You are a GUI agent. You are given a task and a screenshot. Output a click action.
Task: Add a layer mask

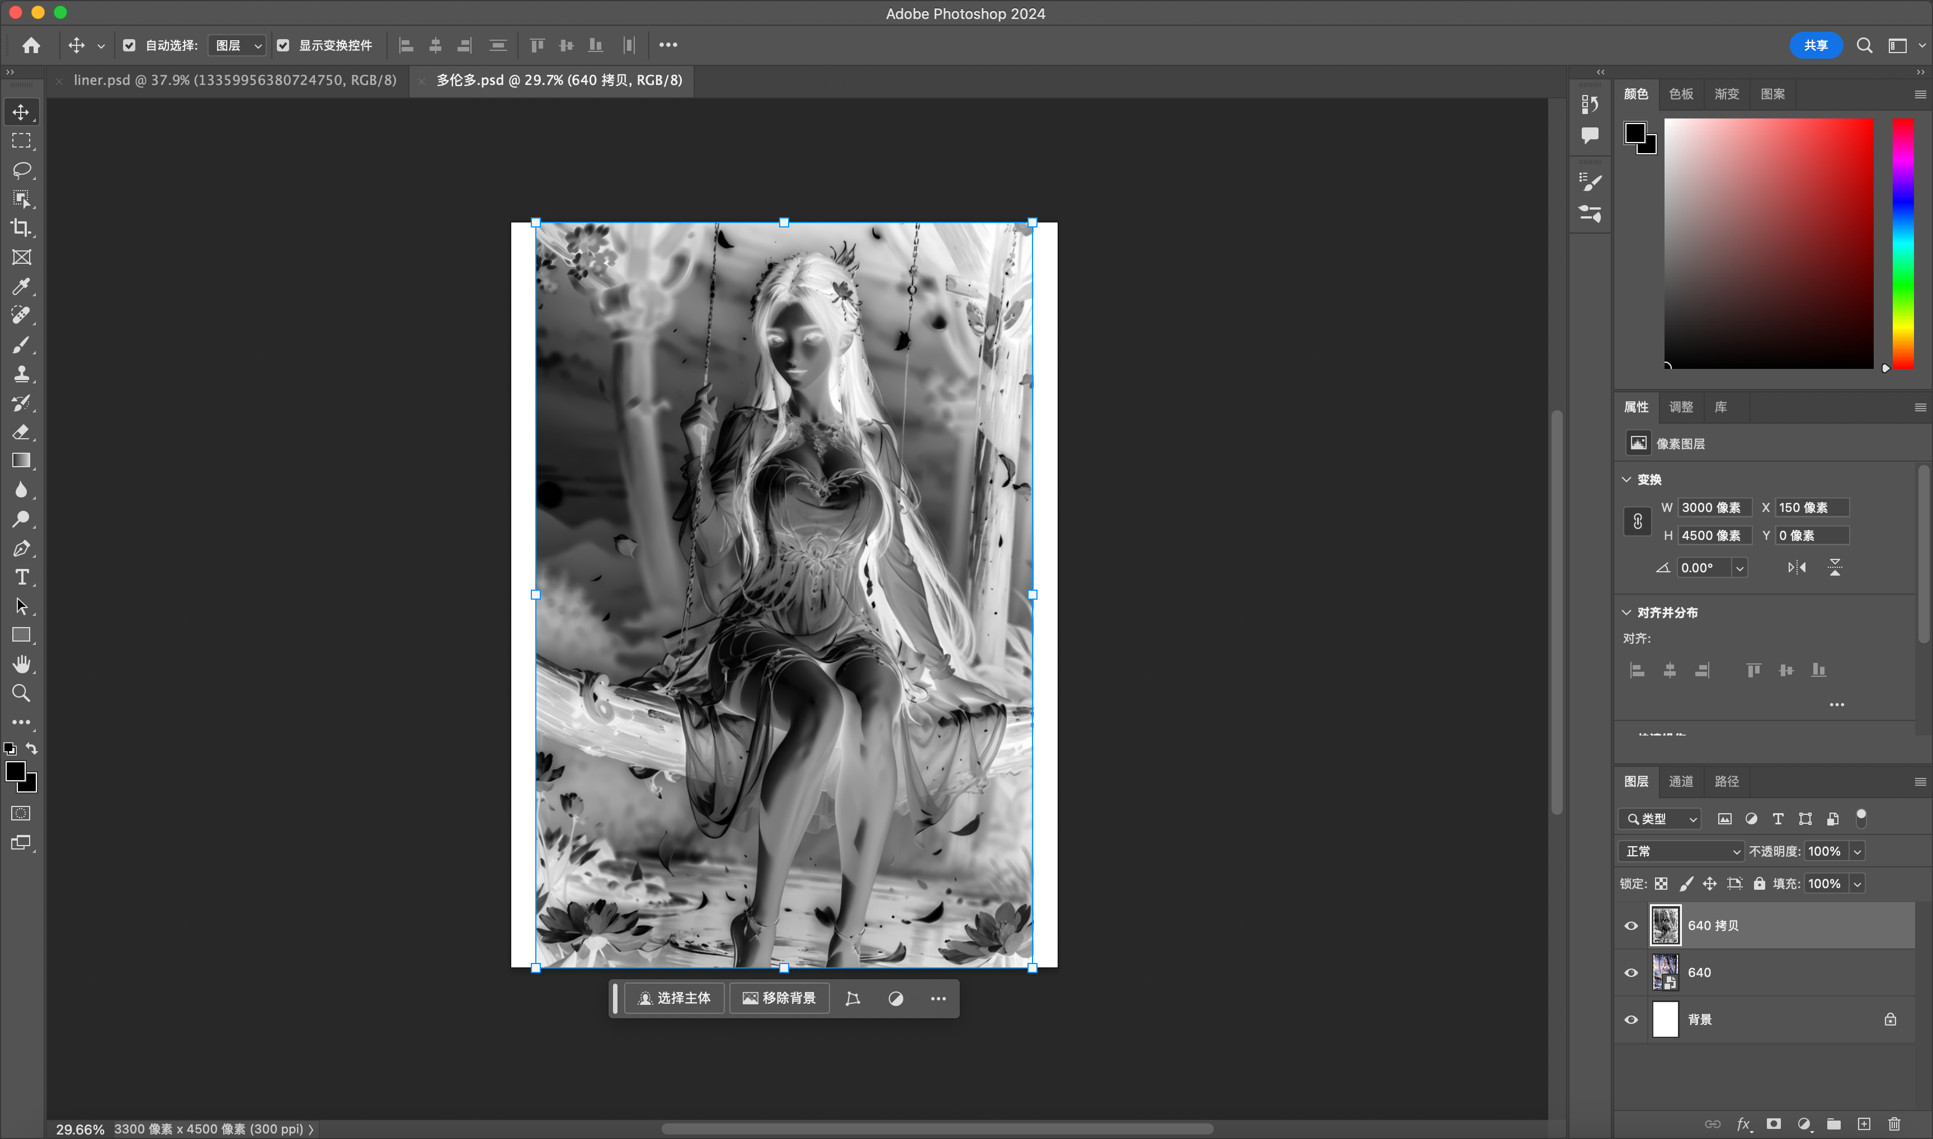1773,1124
